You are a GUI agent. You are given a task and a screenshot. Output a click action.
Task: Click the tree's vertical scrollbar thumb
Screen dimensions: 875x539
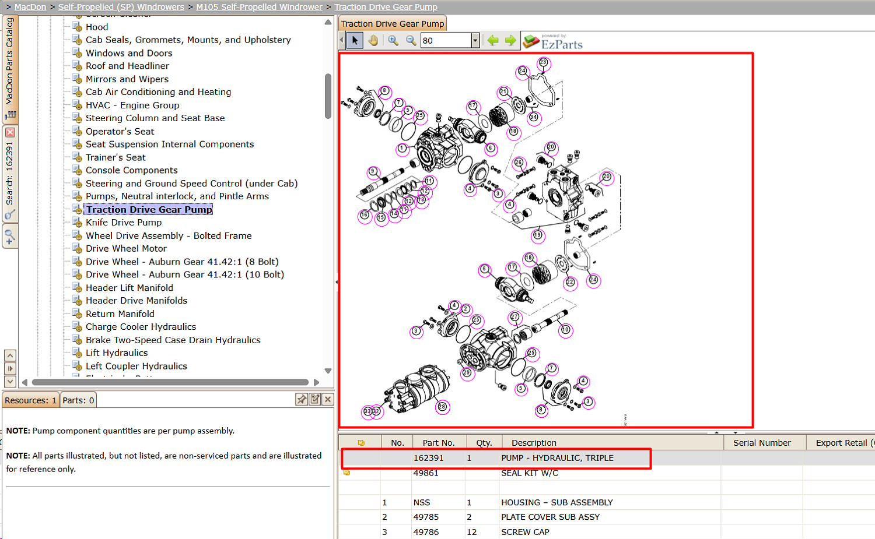pos(328,96)
